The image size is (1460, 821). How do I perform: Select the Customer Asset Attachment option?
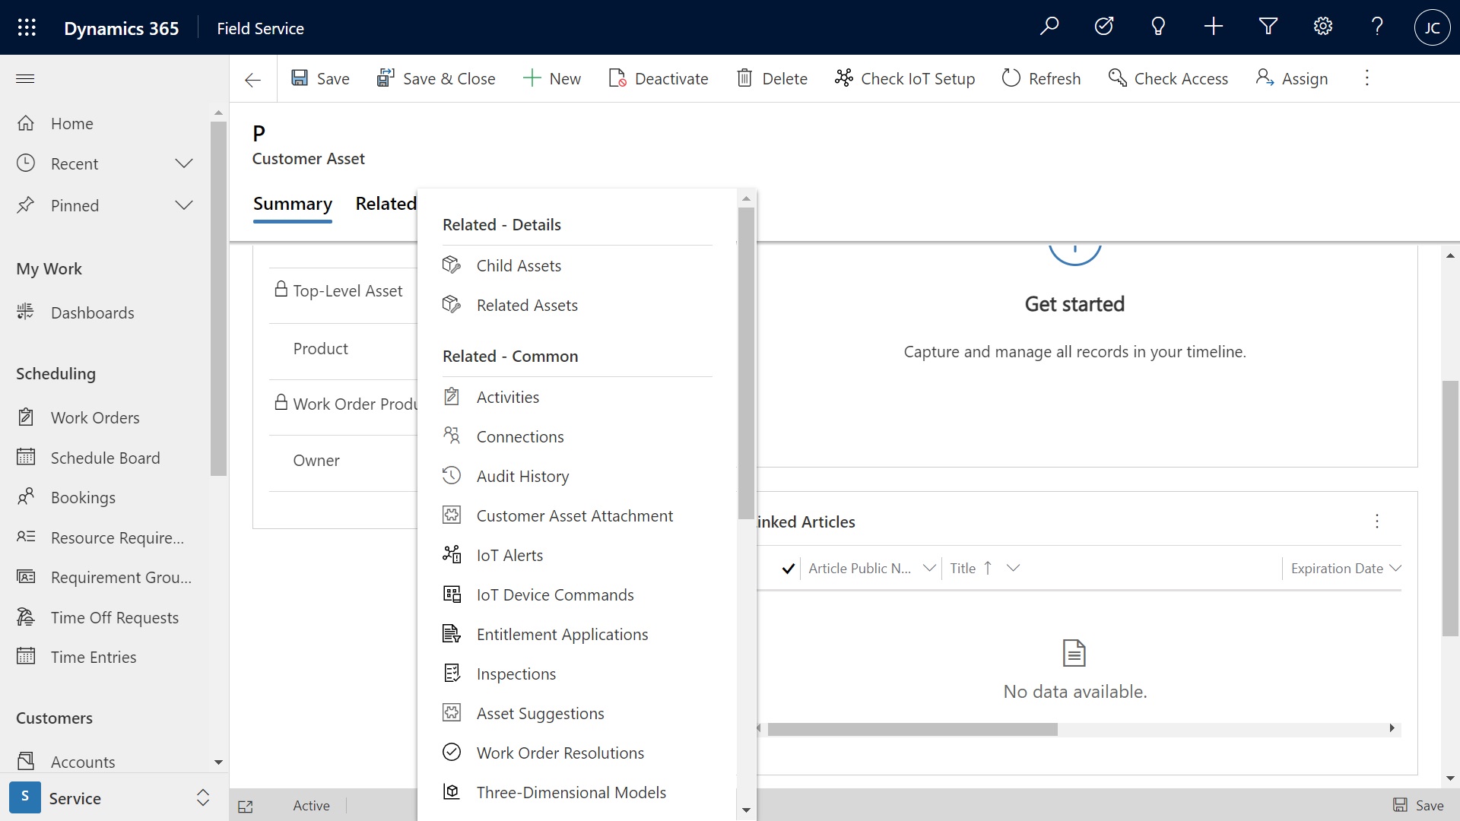(x=575, y=515)
